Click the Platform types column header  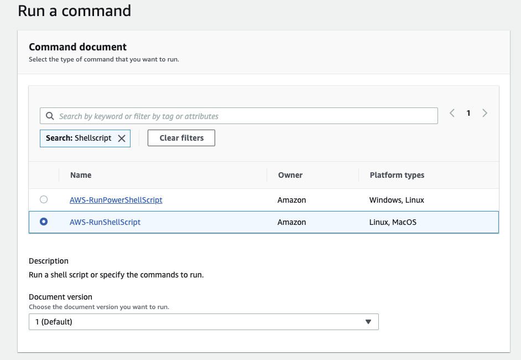397,175
